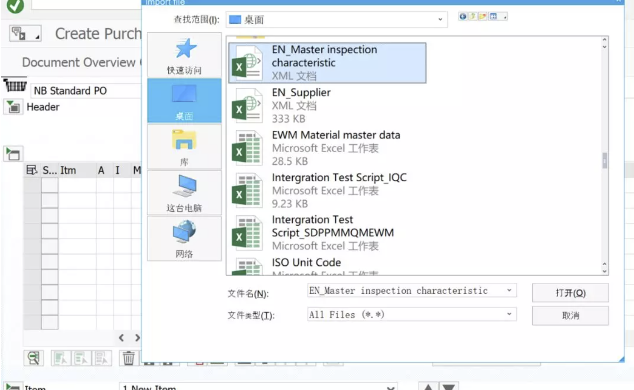Click the first copy item toolbar icon
Image resolution: width=634 pixels, height=390 pixels.
61,358
